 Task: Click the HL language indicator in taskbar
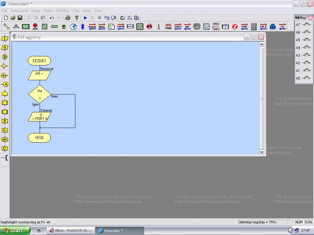pyautogui.click(x=39, y=230)
